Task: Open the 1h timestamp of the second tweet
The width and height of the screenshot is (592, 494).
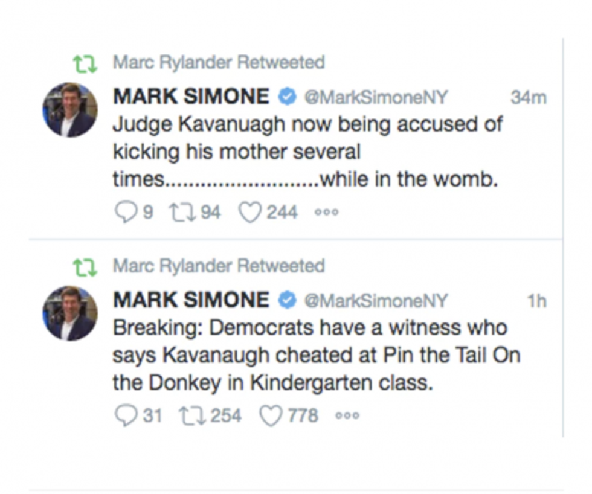Action: tap(536, 301)
